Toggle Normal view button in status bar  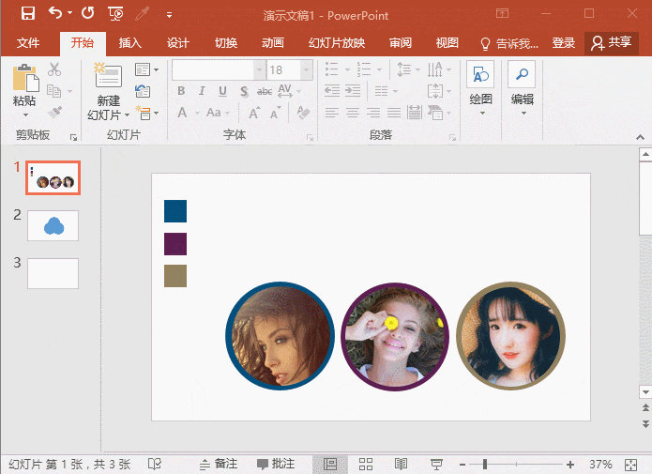(x=330, y=465)
